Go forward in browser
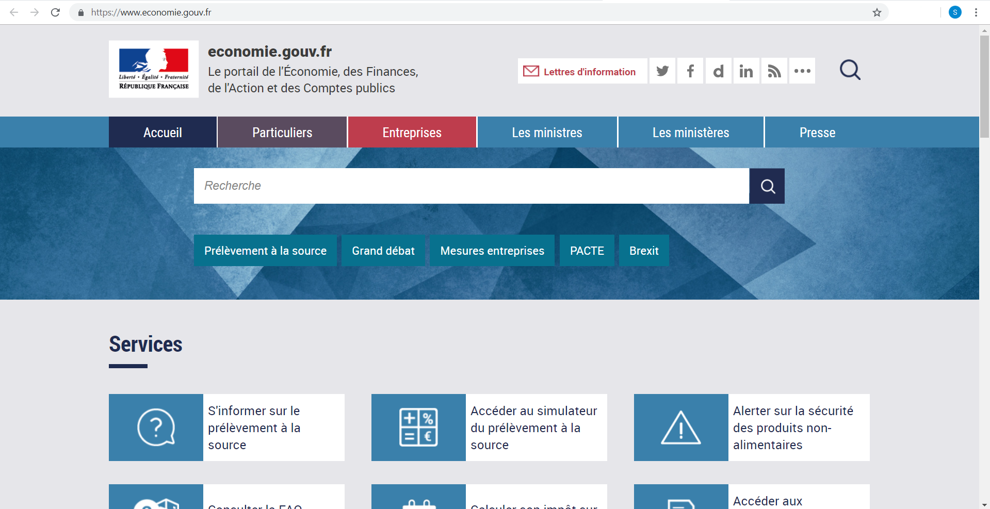This screenshot has width=990, height=509. (35, 12)
